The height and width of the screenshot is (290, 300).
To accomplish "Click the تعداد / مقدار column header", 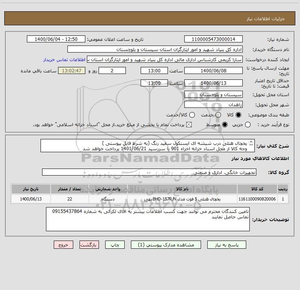I will point(70,189).
